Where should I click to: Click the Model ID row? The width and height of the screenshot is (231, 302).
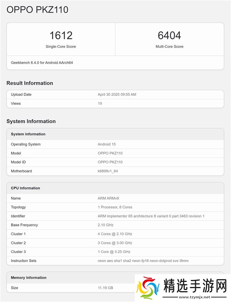[115, 162]
